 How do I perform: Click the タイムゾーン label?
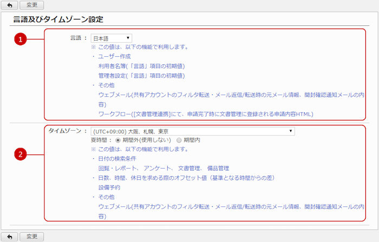[65, 131]
